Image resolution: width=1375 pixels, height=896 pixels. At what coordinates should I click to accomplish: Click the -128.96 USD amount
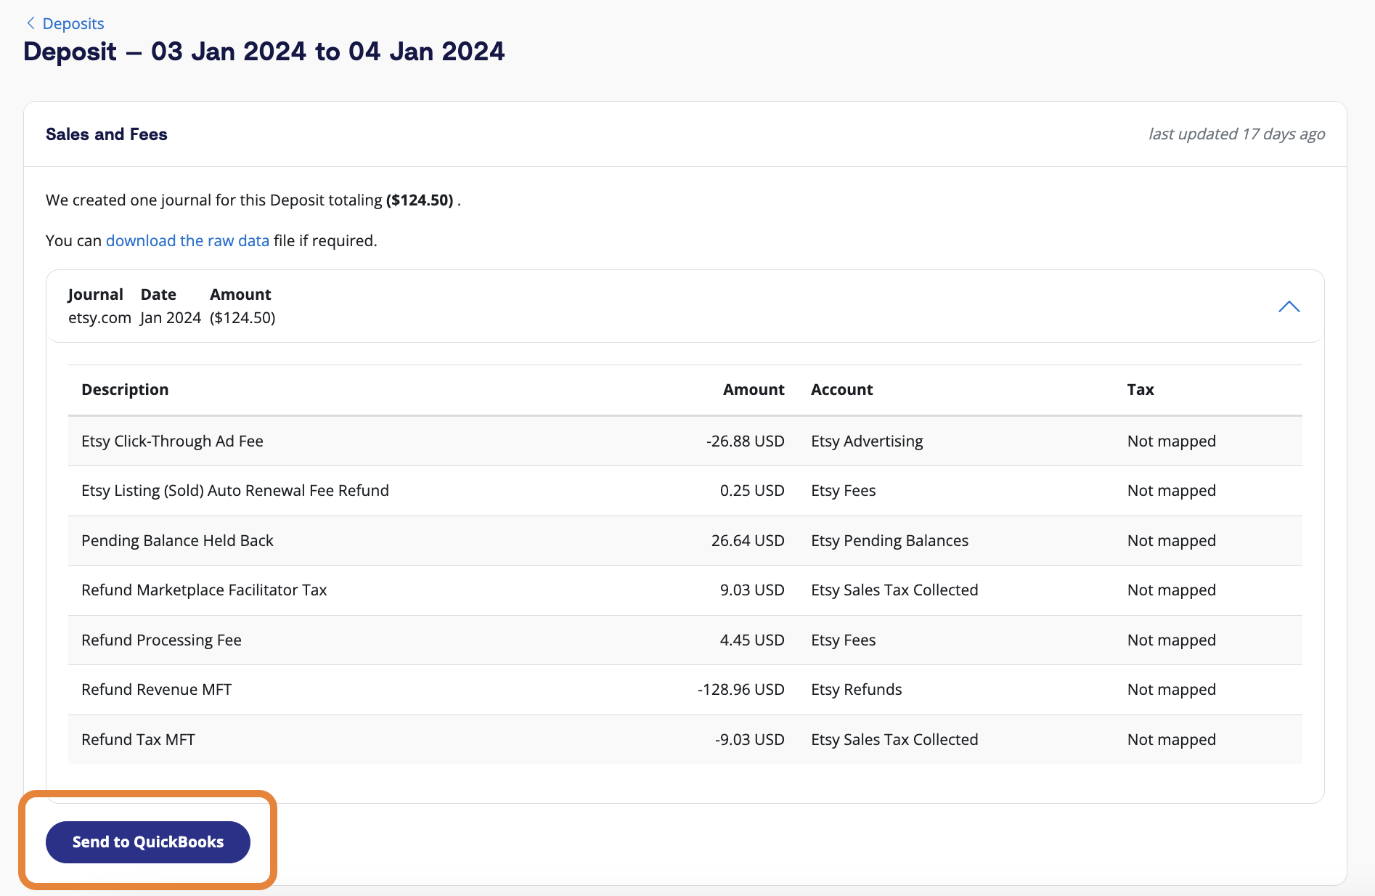pyautogui.click(x=740, y=689)
